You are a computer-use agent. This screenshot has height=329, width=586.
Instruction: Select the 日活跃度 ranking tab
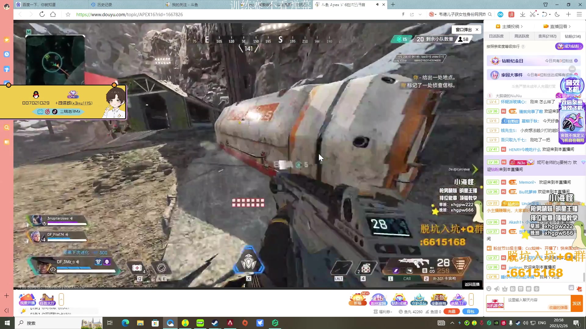(496, 36)
